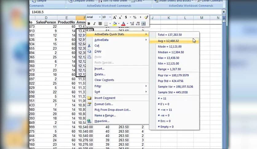257x149 pixels.
Task: Select column D header
Action: coord(46,18)
